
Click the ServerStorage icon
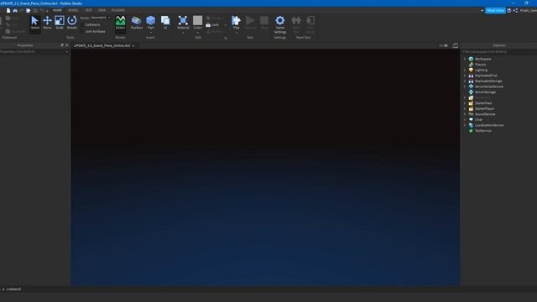[471, 92]
